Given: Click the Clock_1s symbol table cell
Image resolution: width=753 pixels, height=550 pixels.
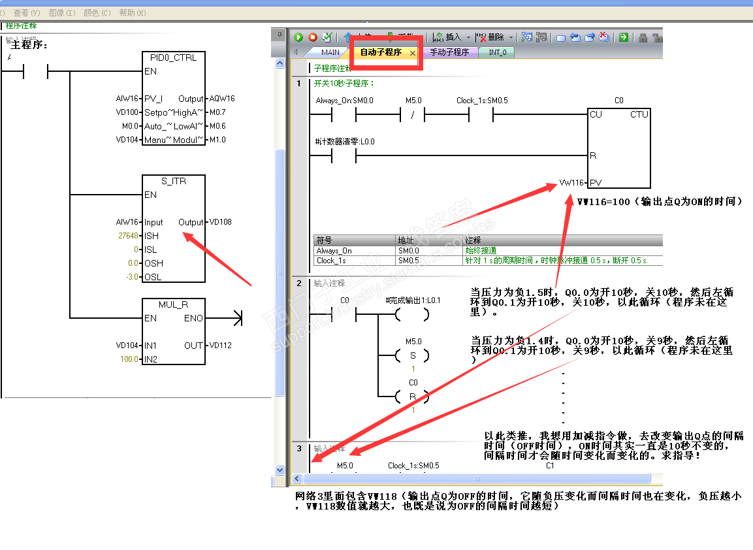Looking at the screenshot, I should point(355,261).
